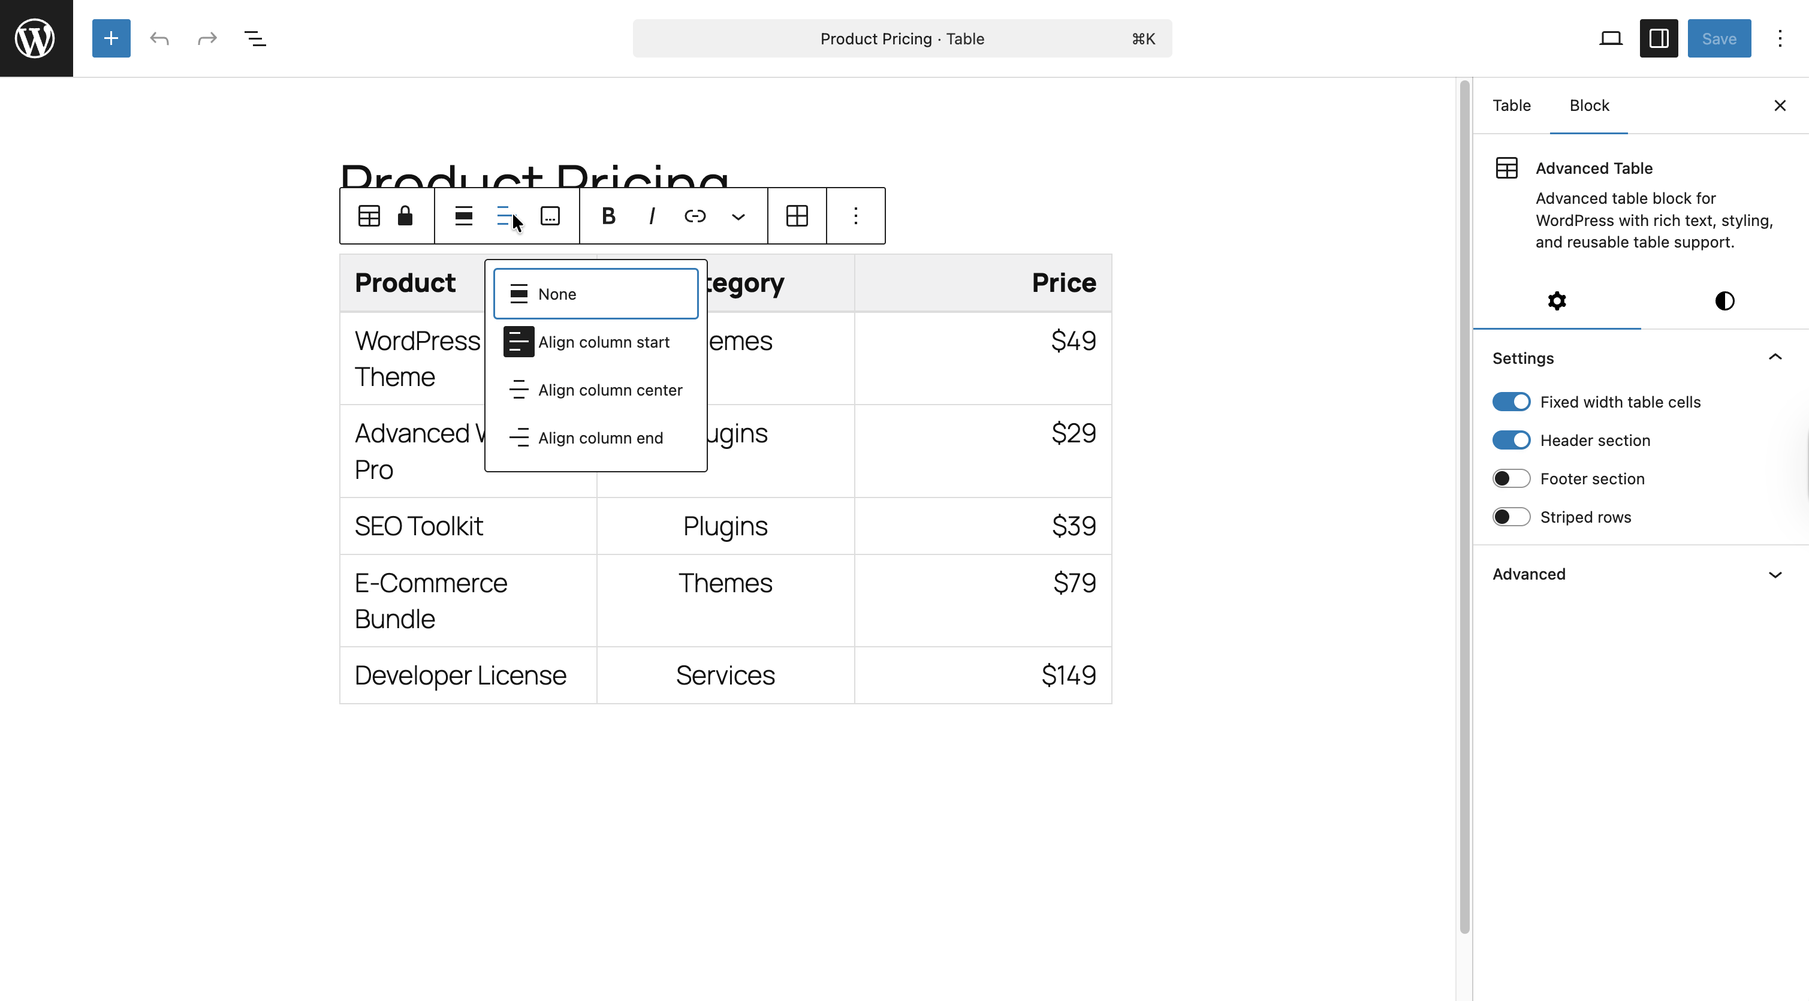Click the $49 price cell
1809x1001 pixels.
[x=982, y=358]
